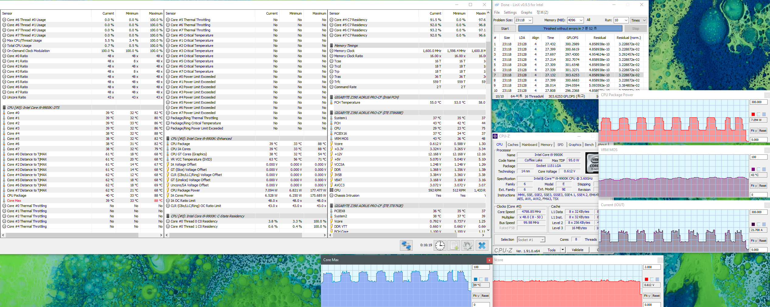The height and width of the screenshot is (307, 770).
Task: Click the CPU-Z icon in its title bar
Action: [x=495, y=136]
